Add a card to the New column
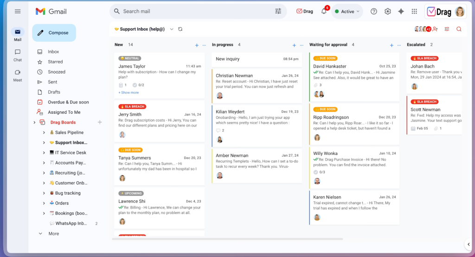The image size is (475, 257). 197,45
